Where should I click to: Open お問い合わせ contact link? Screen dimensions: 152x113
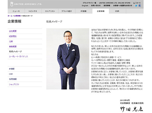coord(96,5)
